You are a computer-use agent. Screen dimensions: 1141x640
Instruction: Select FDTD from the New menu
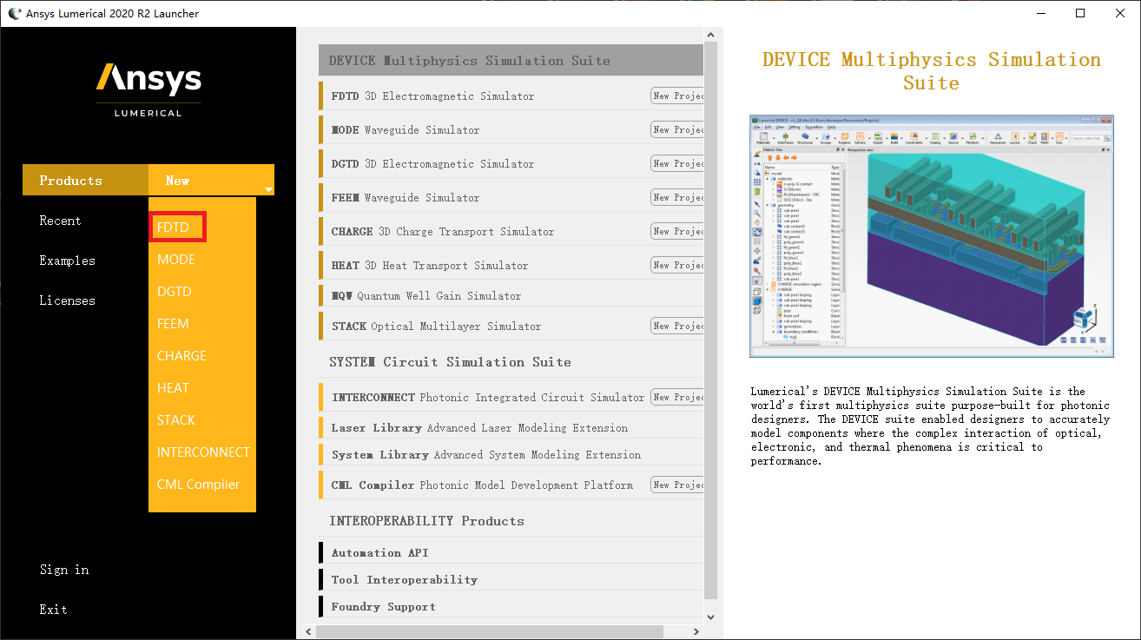pyautogui.click(x=177, y=228)
